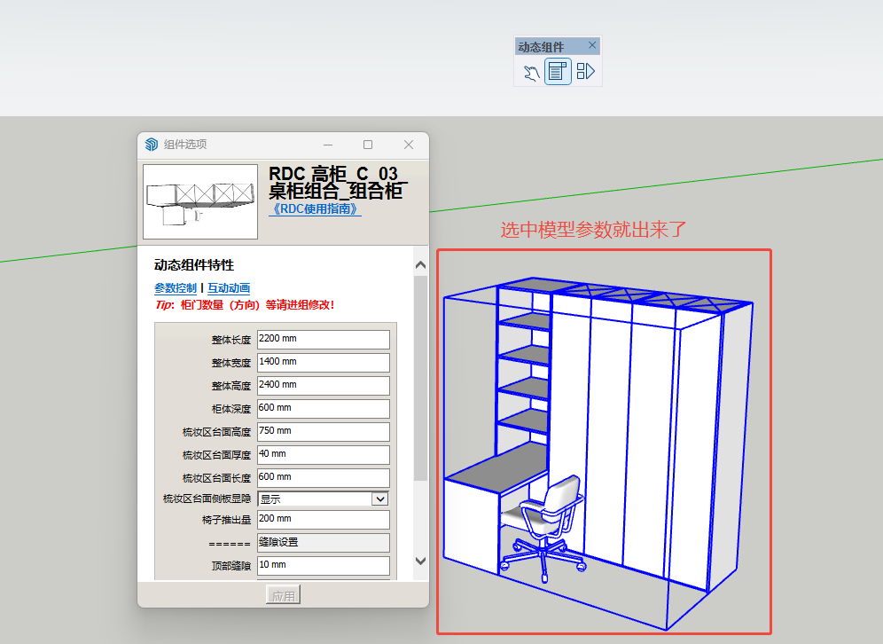The height and width of the screenshot is (644, 883).
Task: Click the 梳妆区台面长度 input field
Action: 324,478
